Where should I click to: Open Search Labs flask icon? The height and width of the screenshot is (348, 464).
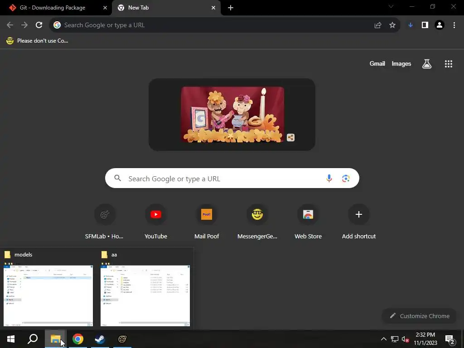pyautogui.click(x=427, y=64)
